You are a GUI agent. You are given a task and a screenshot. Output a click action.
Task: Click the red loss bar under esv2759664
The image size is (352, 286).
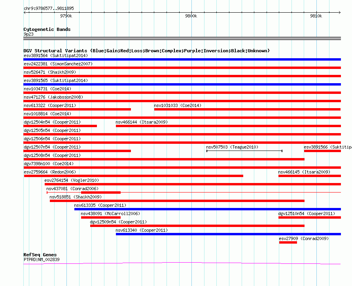click(134, 176)
